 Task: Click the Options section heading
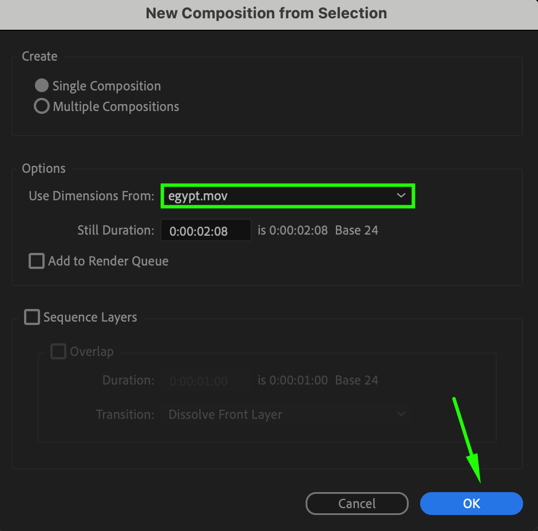pyautogui.click(x=43, y=168)
